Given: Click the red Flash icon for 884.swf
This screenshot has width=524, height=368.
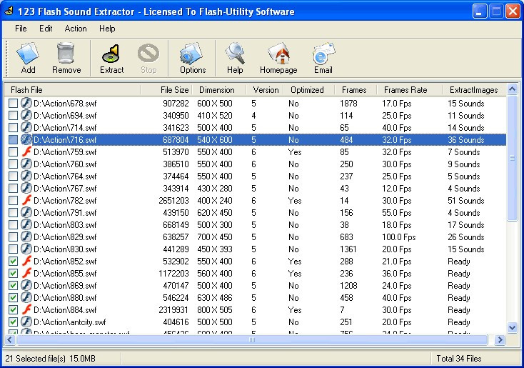Looking at the screenshot, I should (x=26, y=310).
